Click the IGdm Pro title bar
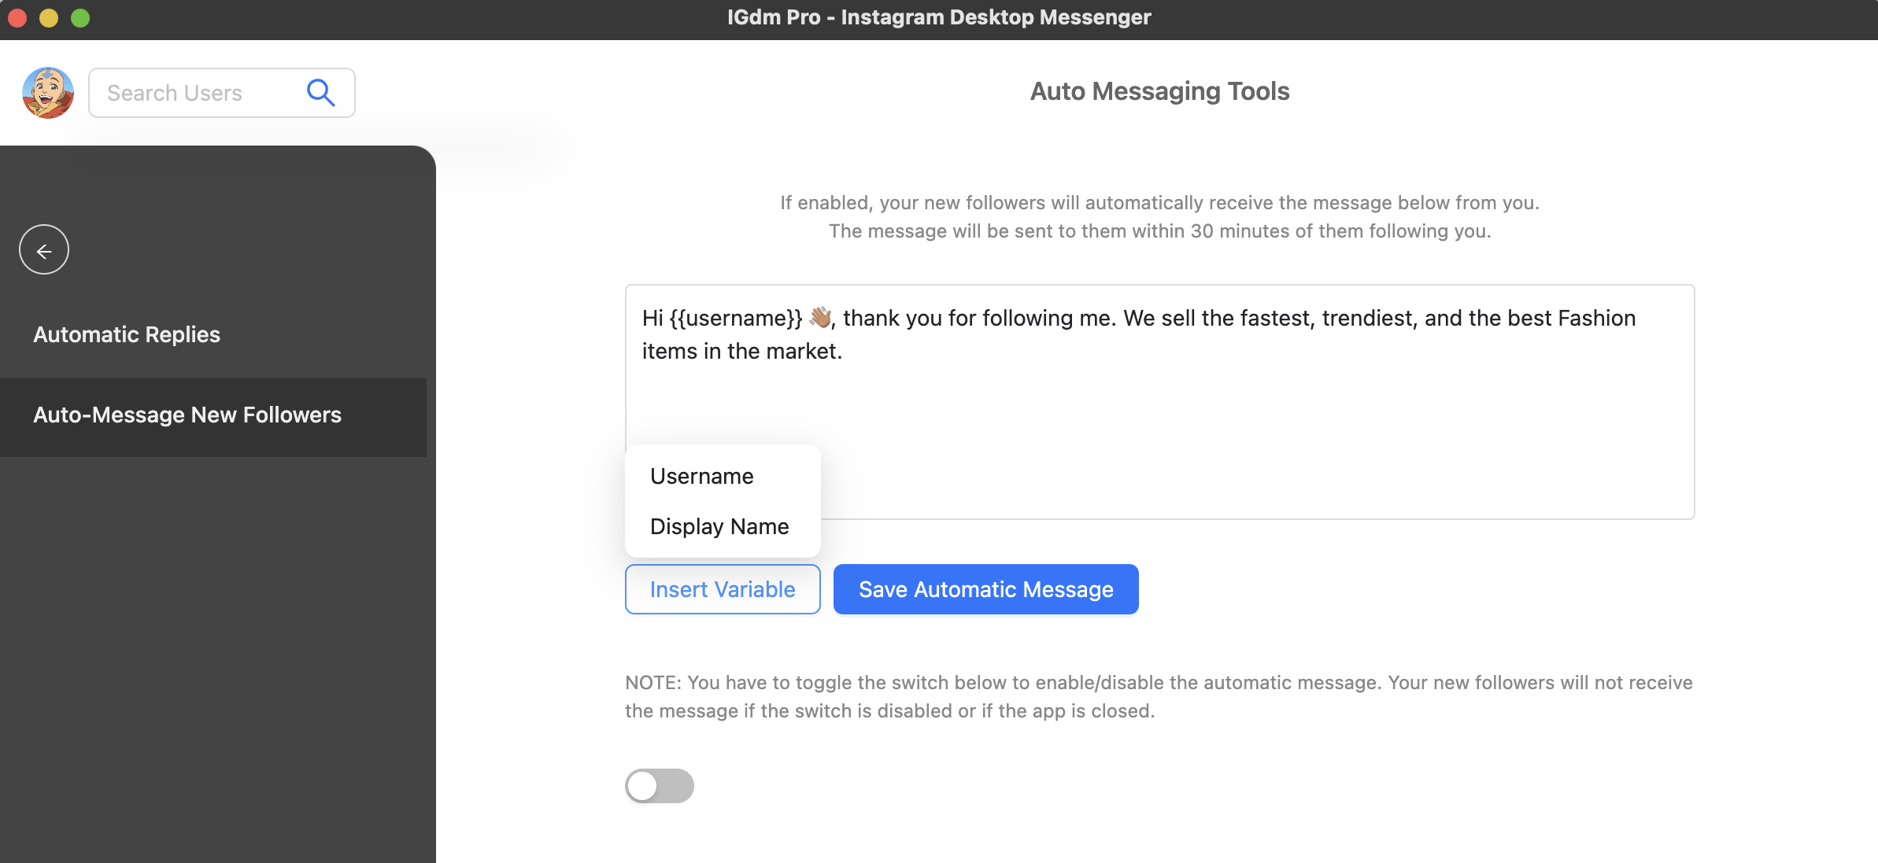This screenshot has width=1878, height=863. pos(939,17)
